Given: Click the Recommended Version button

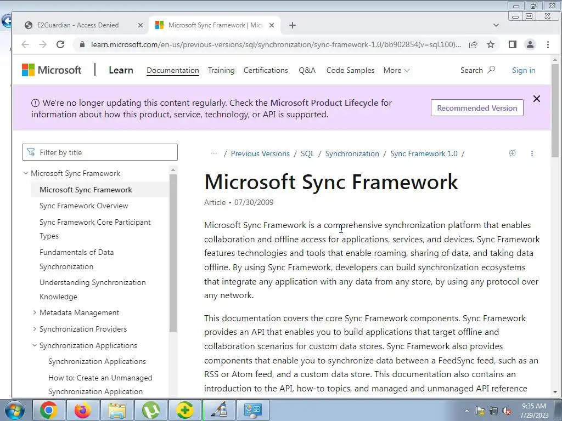Looking at the screenshot, I should click(x=477, y=108).
